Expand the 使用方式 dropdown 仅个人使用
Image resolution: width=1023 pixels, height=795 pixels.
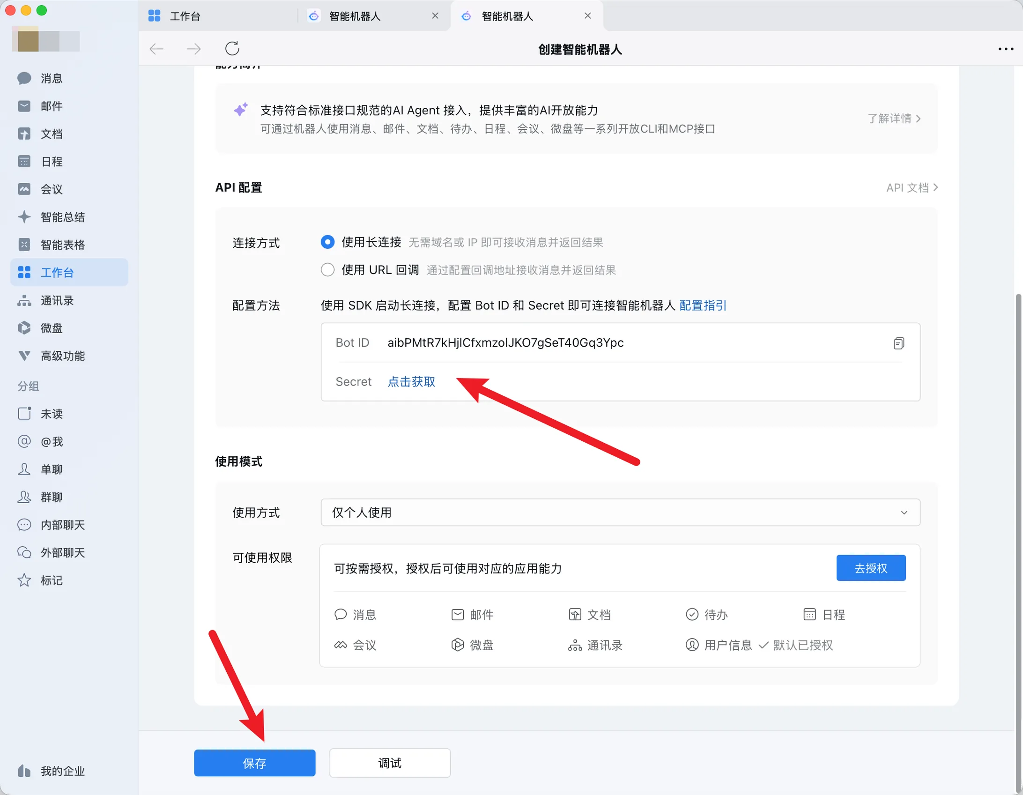click(620, 513)
